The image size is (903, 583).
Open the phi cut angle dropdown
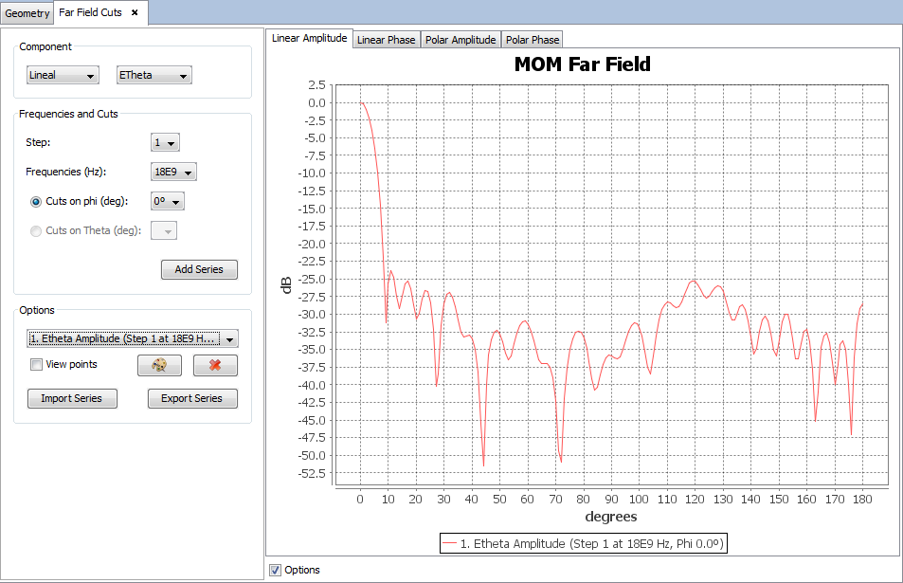click(x=168, y=202)
